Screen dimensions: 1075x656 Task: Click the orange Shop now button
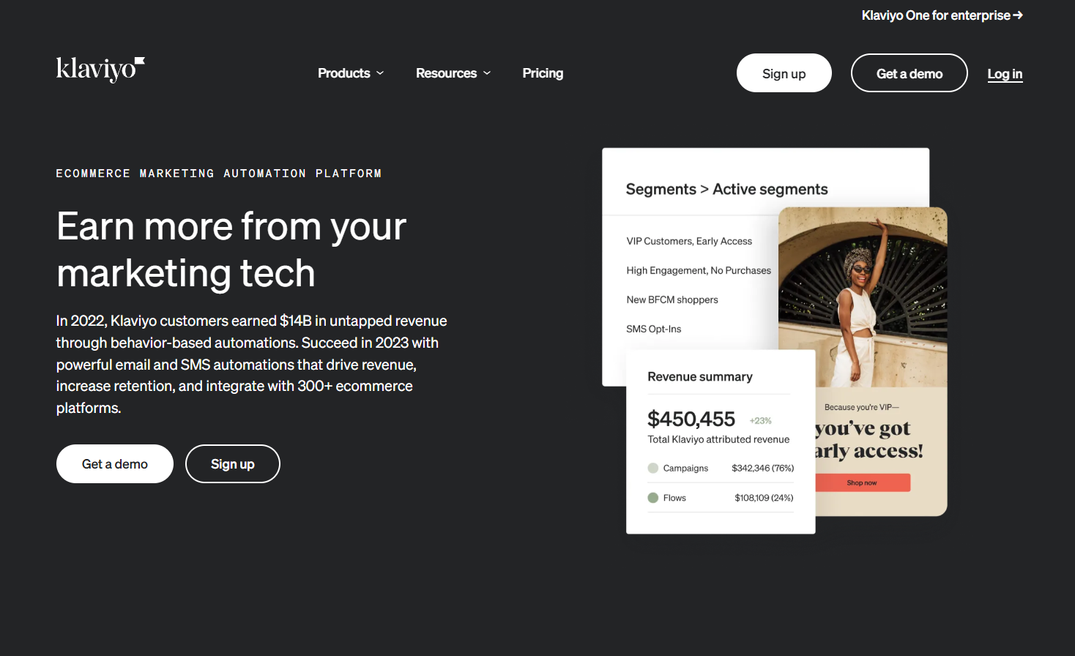(x=862, y=482)
